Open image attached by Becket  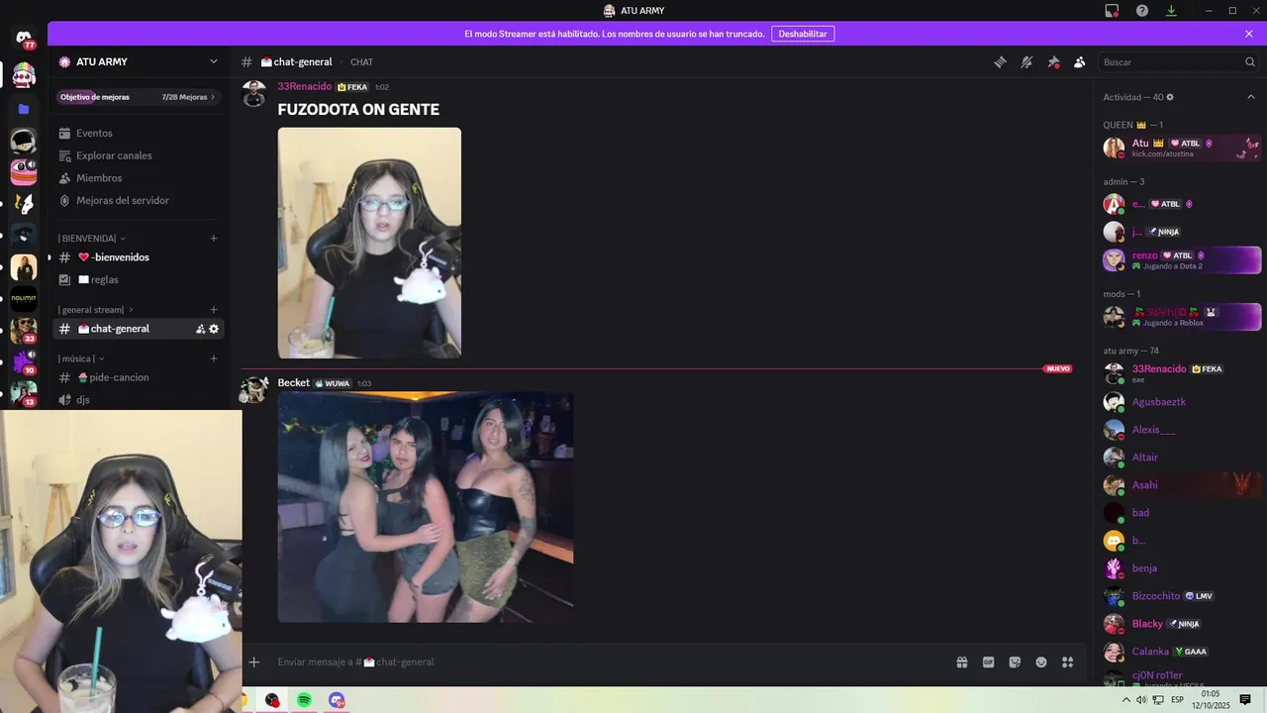click(426, 507)
